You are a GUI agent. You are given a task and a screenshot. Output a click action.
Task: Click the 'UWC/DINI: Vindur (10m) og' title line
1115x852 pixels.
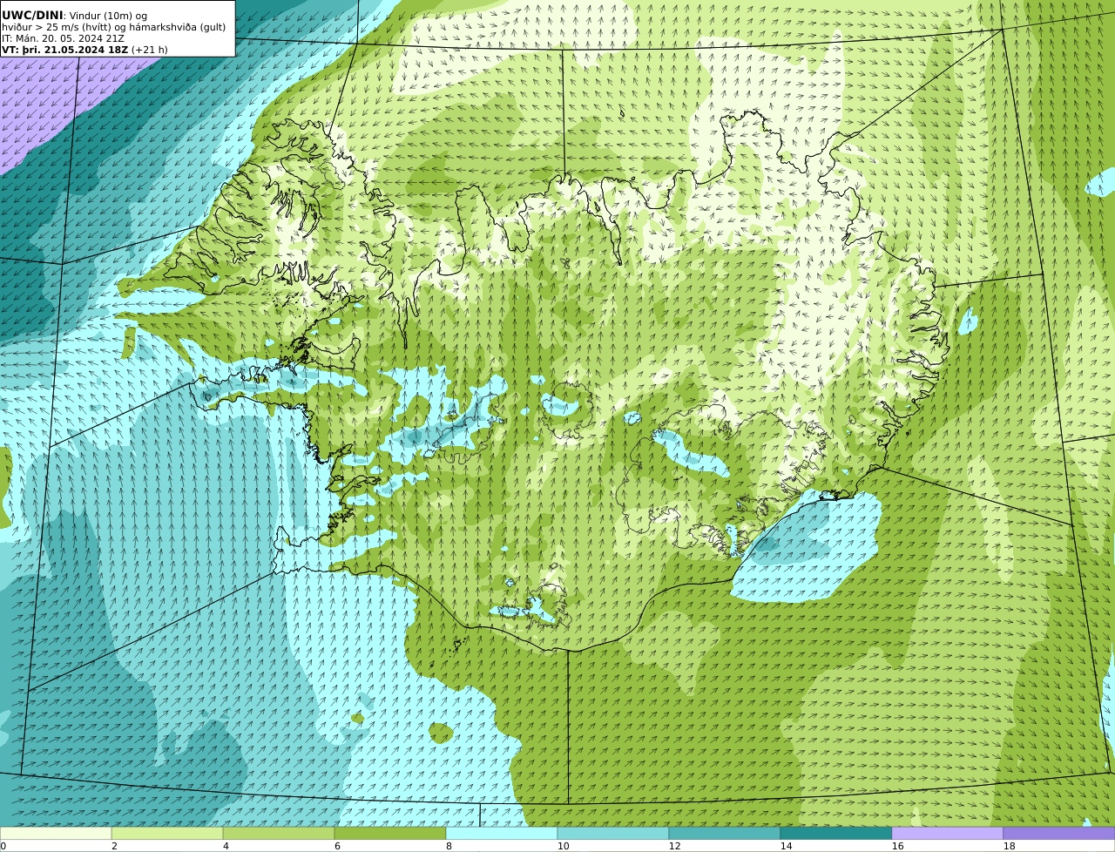click(75, 16)
